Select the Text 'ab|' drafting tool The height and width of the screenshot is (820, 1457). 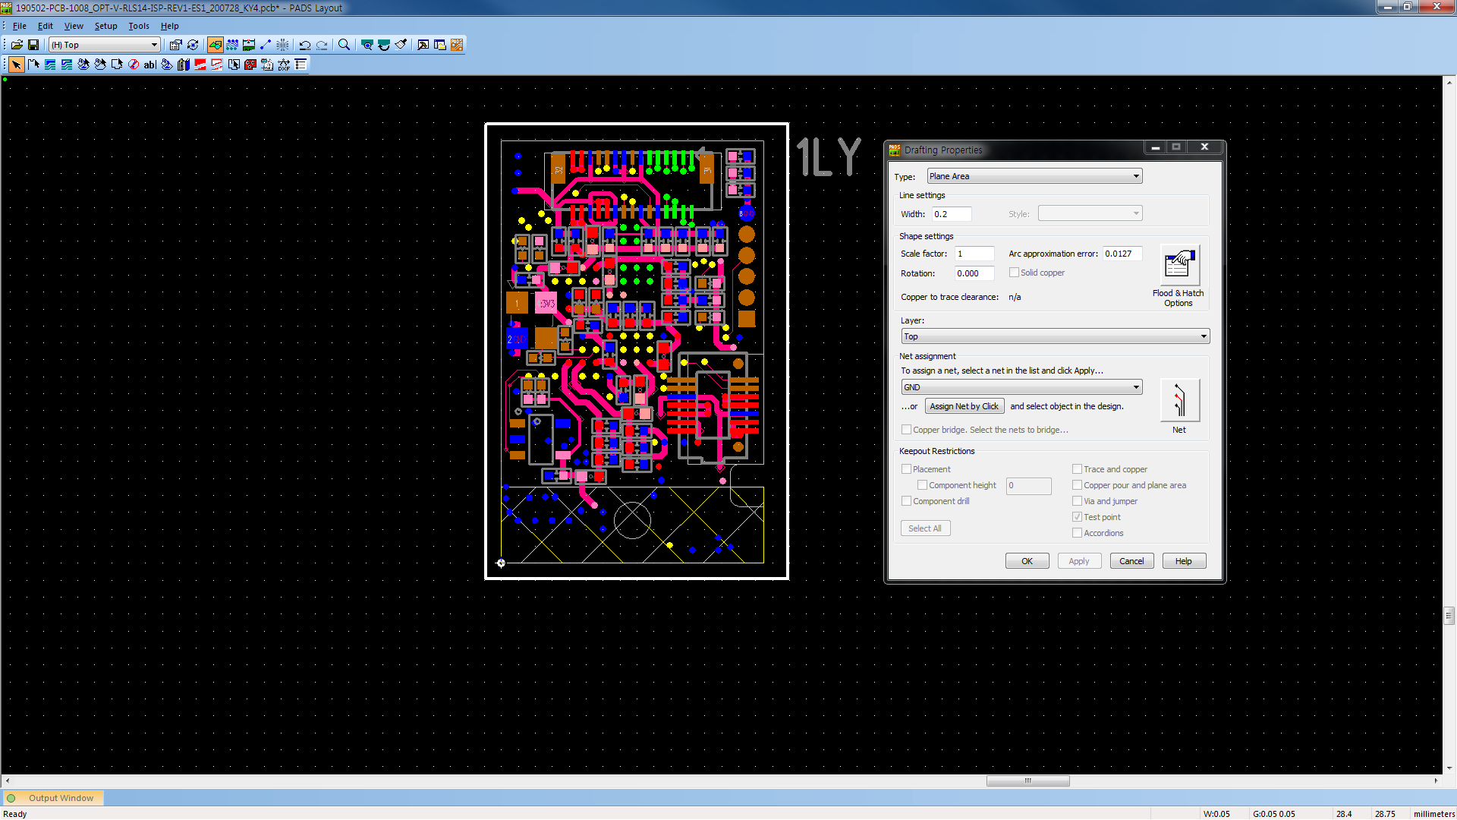149,65
